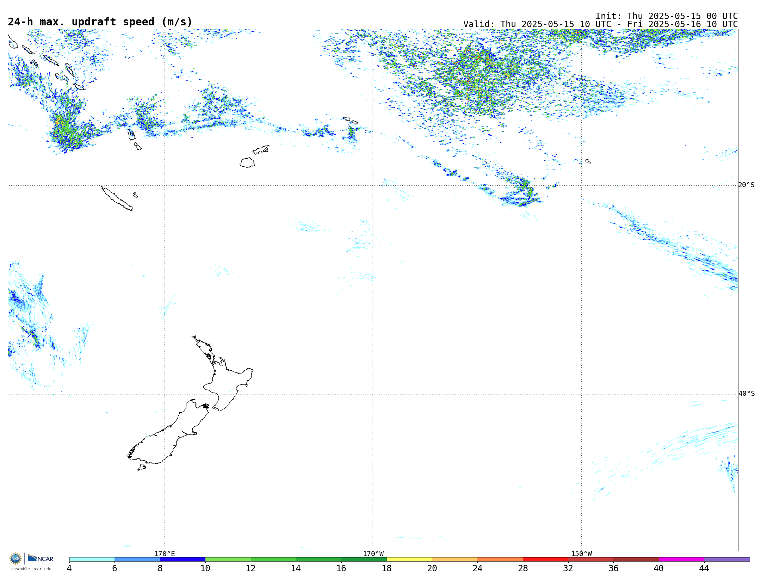Click colorbar tick label 44

click(x=704, y=568)
